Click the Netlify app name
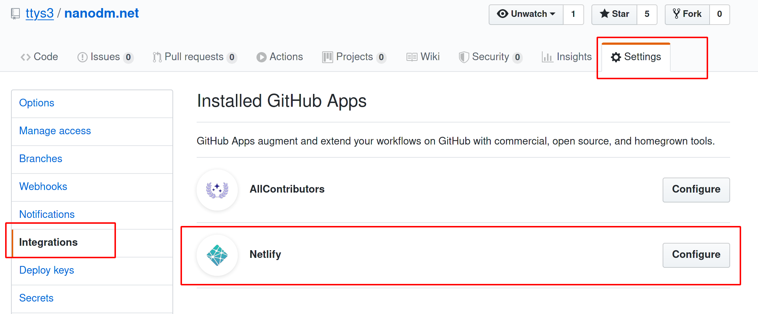The image size is (758, 314). (x=265, y=255)
